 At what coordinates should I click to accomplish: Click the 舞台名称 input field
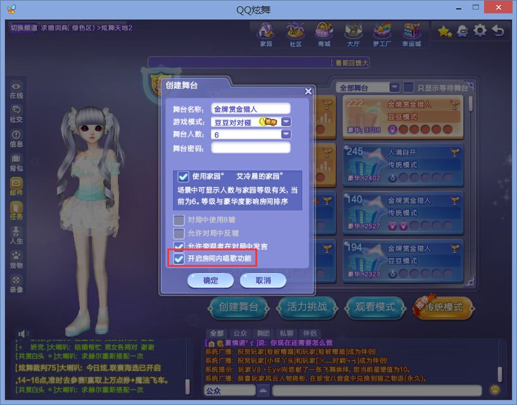click(x=251, y=109)
